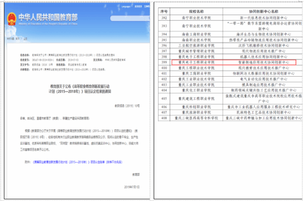
Task: Click row 406 重庆科创职业学院 cell
Action: click(196, 107)
